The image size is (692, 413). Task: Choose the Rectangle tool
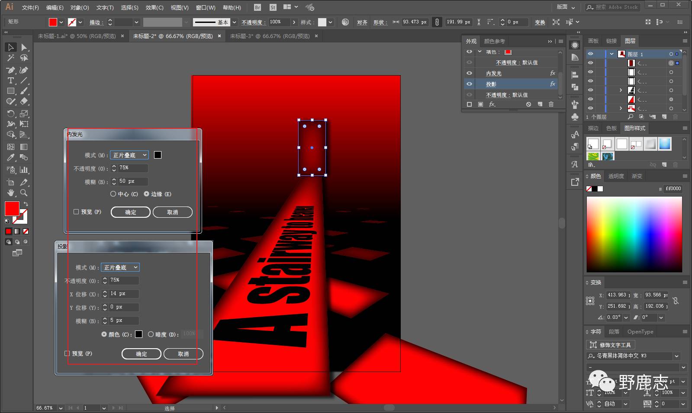coord(11,91)
